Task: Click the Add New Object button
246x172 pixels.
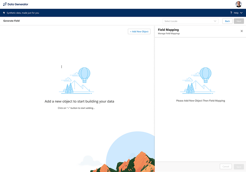Action: point(139,31)
